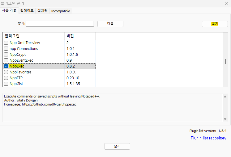Enable the NppEventExec checkbox

pos(6,60)
